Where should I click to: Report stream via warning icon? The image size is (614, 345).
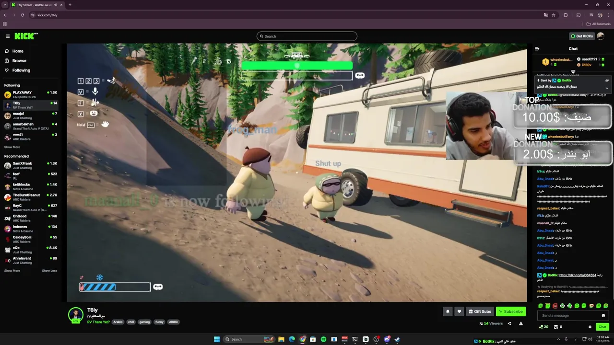(x=520, y=323)
